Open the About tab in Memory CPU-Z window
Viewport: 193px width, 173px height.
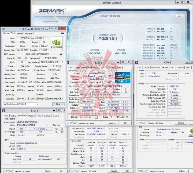[188, 68]
